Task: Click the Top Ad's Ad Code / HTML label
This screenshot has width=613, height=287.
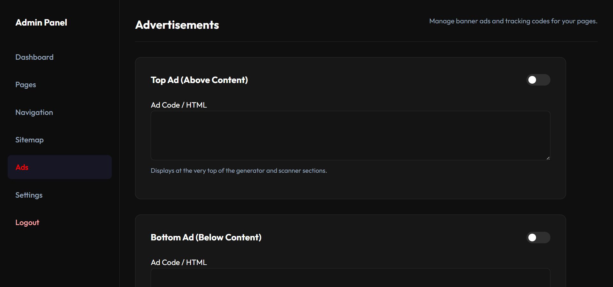Action: (x=179, y=105)
